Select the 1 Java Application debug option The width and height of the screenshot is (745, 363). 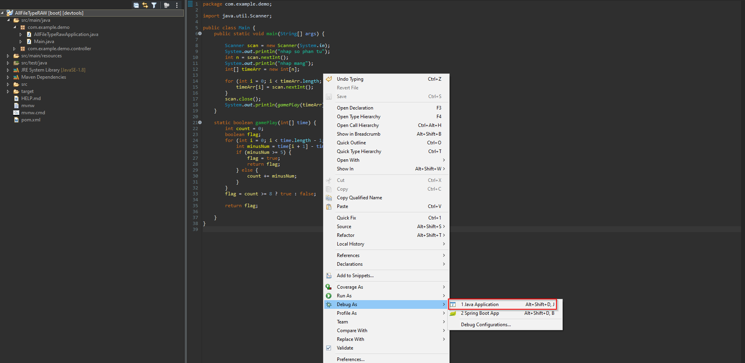480,304
